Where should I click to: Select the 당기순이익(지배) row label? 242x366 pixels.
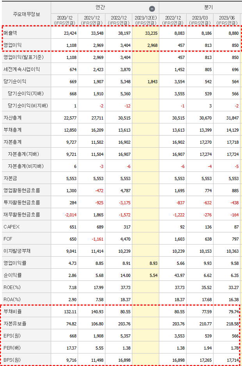(x=26, y=94)
